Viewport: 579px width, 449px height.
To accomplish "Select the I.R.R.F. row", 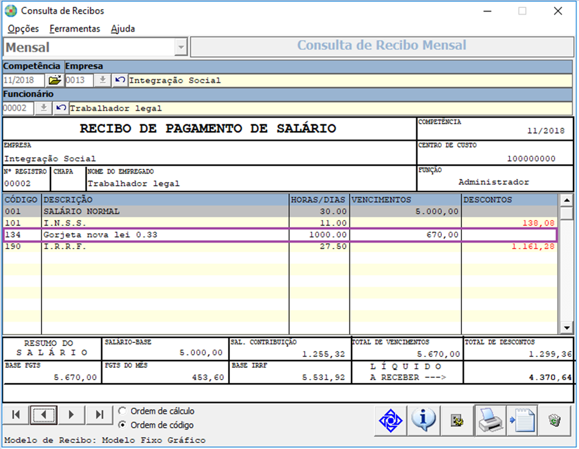I will [x=280, y=246].
